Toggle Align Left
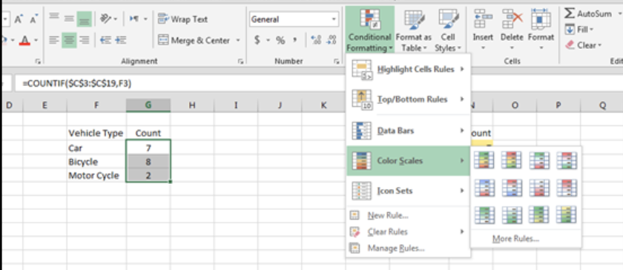The image size is (623, 270). (x=54, y=40)
